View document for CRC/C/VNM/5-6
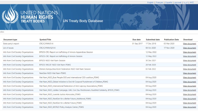 (190, 44)
